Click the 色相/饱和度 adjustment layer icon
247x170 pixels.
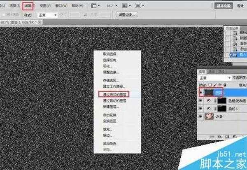[209, 100]
